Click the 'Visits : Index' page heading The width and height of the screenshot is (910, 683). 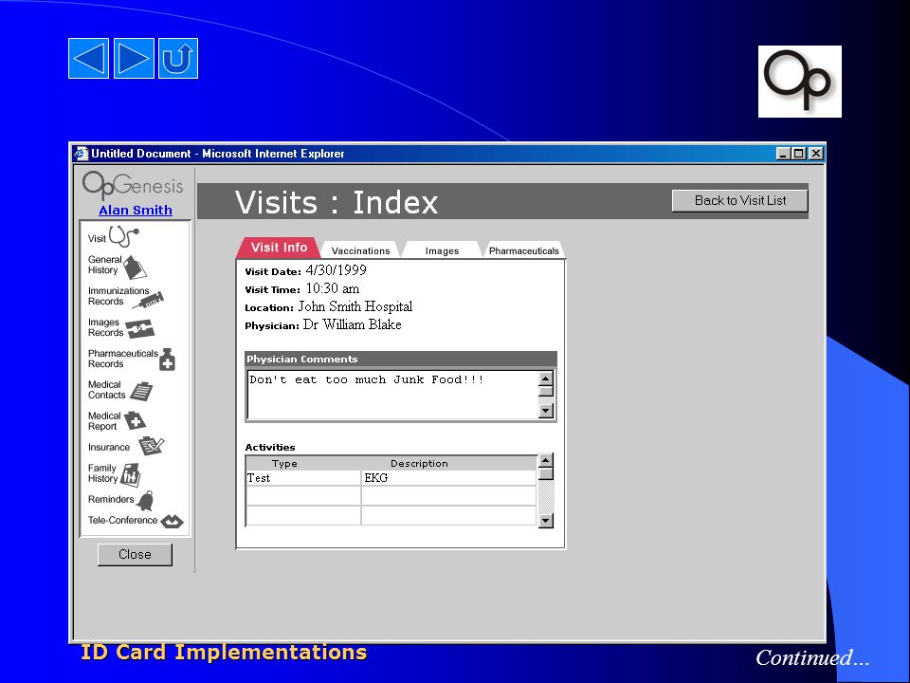pos(336,203)
